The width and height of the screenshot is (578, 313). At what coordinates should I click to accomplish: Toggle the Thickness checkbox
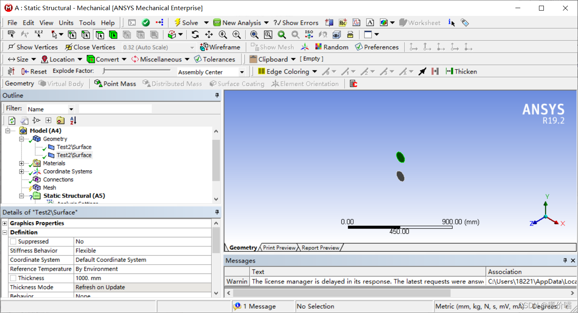pos(13,278)
